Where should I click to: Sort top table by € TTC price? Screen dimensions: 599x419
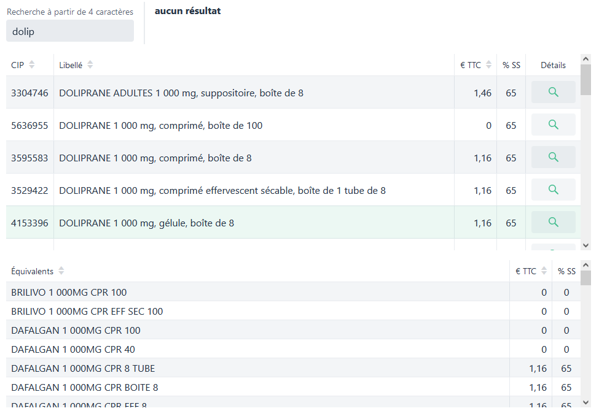click(x=489, y=65)
